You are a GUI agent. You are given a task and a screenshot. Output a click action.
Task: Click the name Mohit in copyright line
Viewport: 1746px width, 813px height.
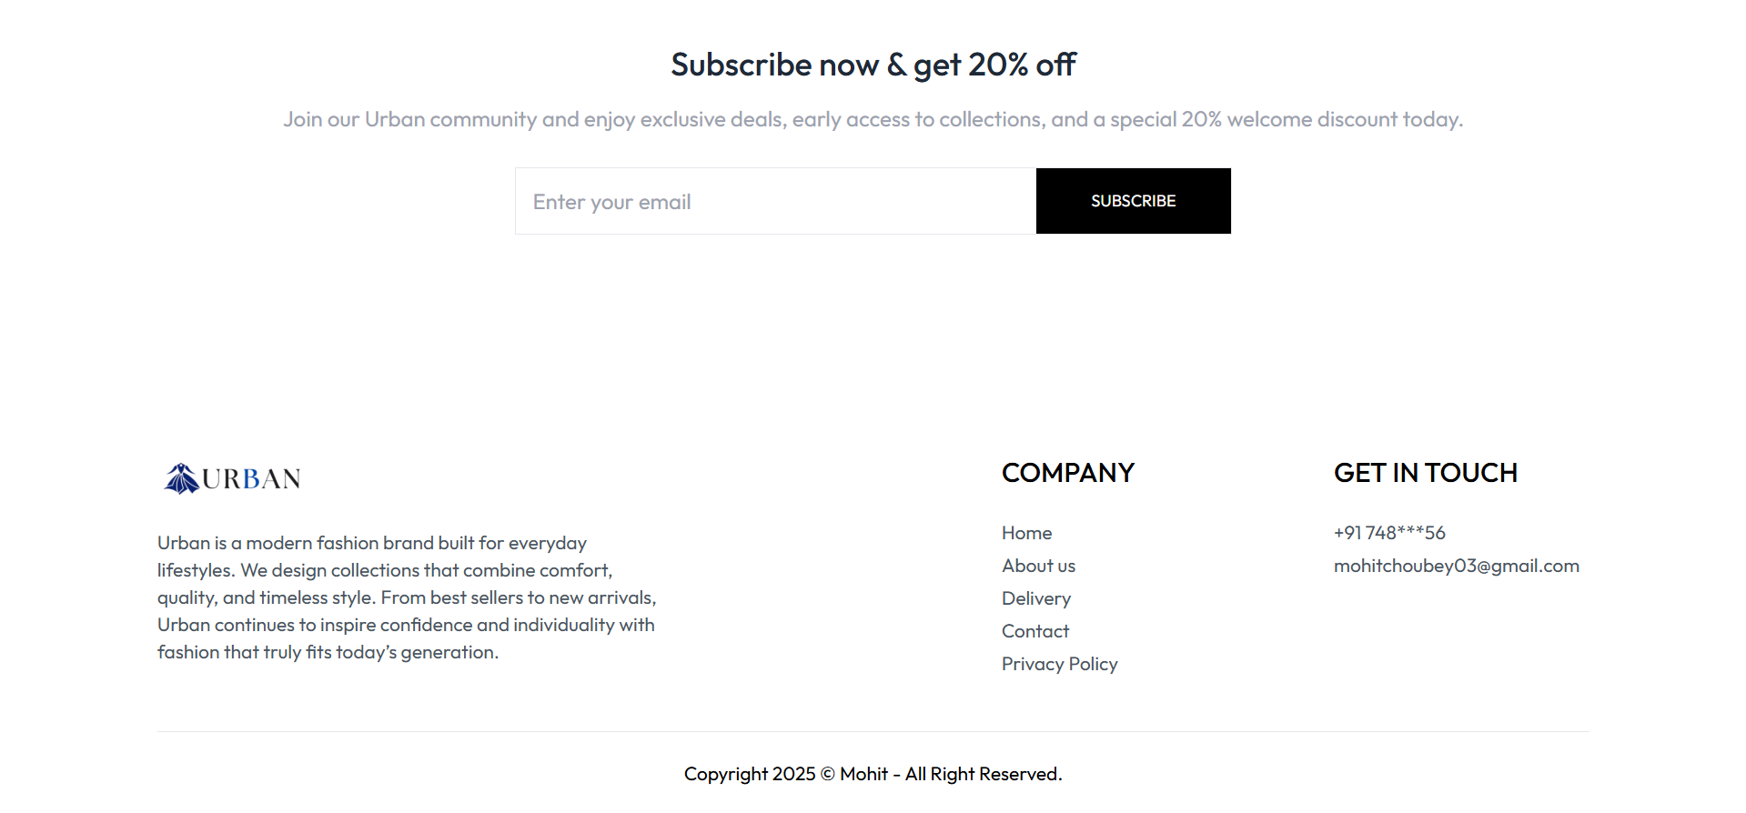(863, 774)
